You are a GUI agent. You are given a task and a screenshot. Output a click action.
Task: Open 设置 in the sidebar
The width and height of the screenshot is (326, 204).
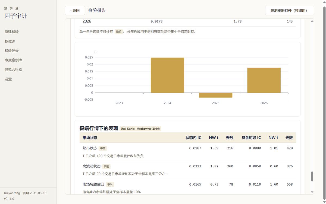tap(8, 79)
